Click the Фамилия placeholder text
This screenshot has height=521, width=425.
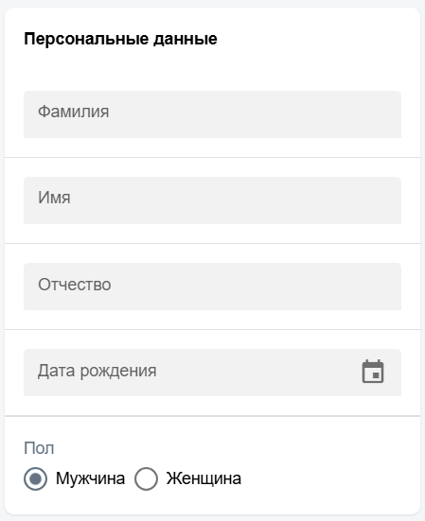click(x=73, y=112)
